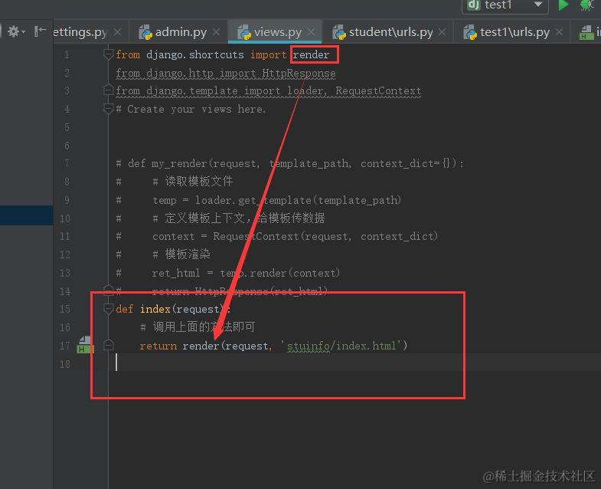Image resolution: width=601 pixels, height=489 pixels.
Task: Close the student\urls.py tab
Action: [443, 32]
